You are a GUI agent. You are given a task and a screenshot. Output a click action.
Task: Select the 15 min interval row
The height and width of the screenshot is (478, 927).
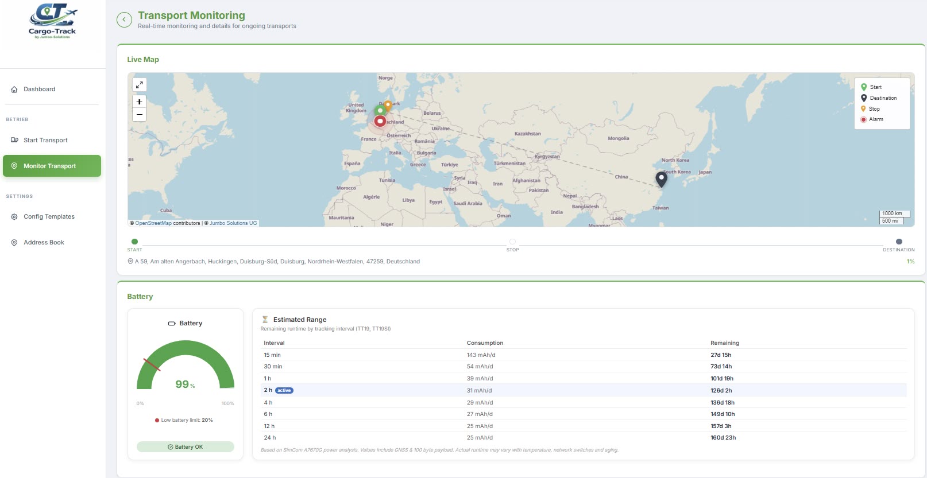[584, 355]
